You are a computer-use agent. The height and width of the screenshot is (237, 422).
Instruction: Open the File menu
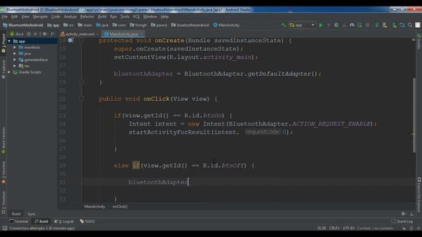5,16
